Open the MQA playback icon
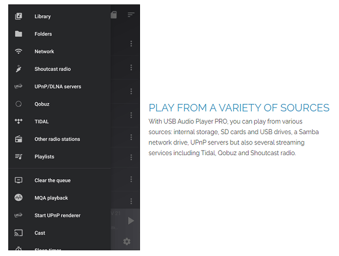339x256 pixels. coord(18,198)
